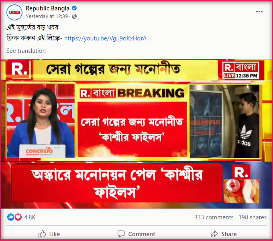Click the blue verified badge
The width and height of the screenshot is (273, 241).
click(74, 8)
